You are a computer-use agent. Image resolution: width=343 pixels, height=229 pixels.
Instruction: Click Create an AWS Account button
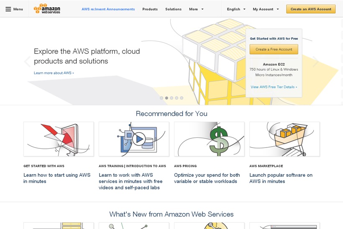pos(311,9)
